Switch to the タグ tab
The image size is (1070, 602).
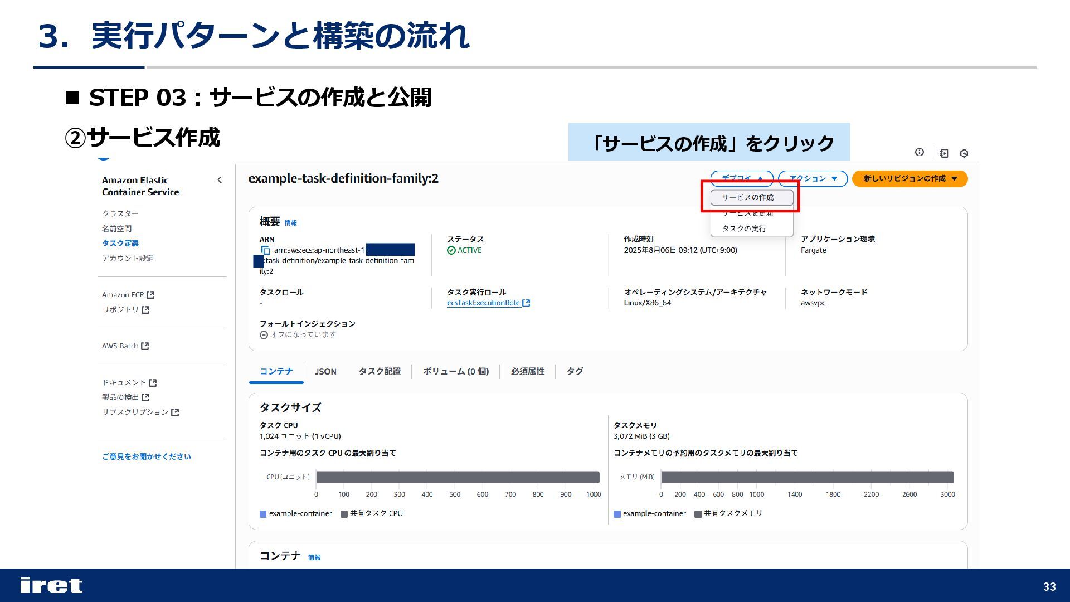575,371
